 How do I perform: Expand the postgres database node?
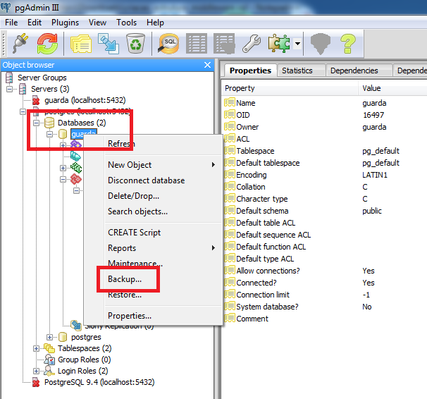pyautogui.click(x=49, y=337)
